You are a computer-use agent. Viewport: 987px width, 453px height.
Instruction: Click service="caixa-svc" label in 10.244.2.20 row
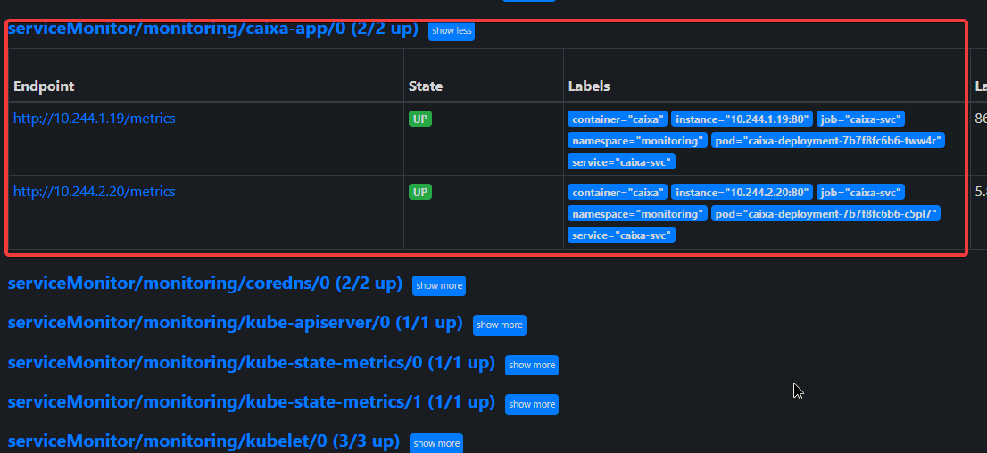tap(621, 235)
